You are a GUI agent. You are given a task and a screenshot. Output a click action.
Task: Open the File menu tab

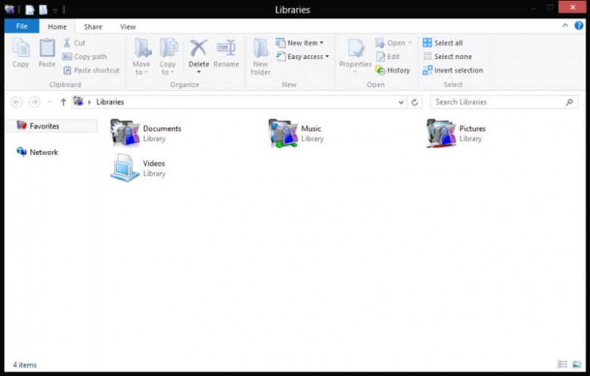[22, 26]
